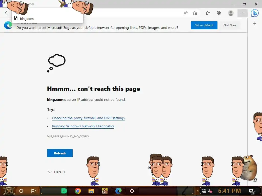Expand the Details section

point(57,172)
